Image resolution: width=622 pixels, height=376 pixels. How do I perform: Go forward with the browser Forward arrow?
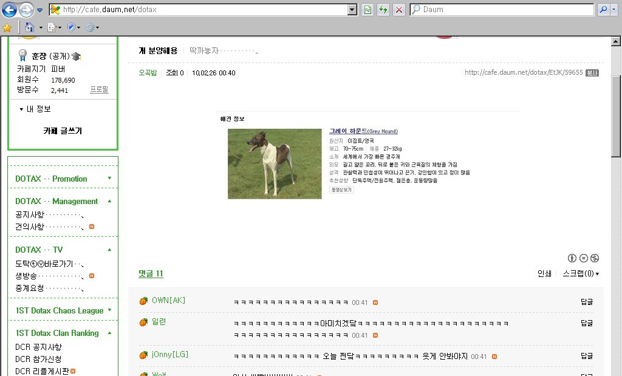(26, 10)
